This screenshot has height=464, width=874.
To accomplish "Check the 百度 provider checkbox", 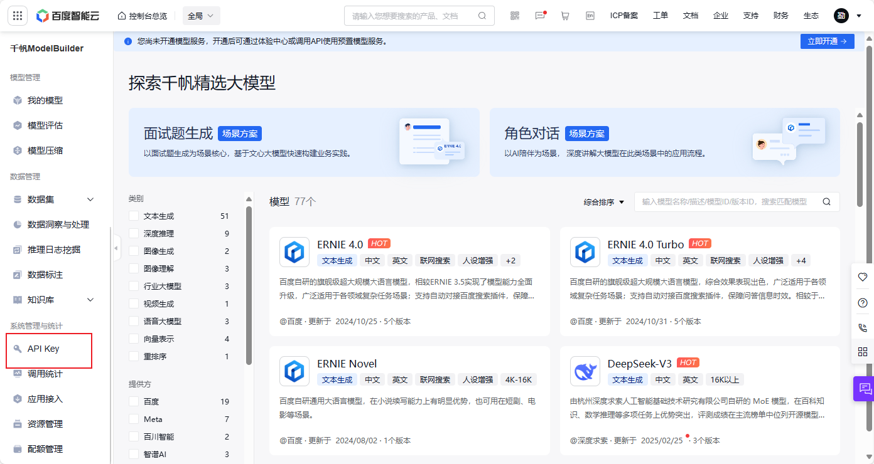I will [x=133, y=401].
